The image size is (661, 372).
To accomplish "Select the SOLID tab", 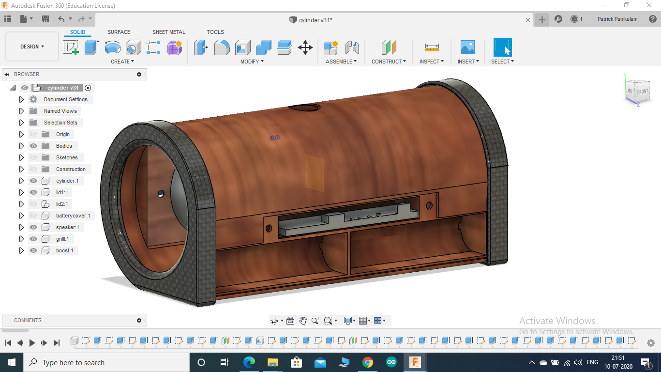I will (x=77, y=32).
